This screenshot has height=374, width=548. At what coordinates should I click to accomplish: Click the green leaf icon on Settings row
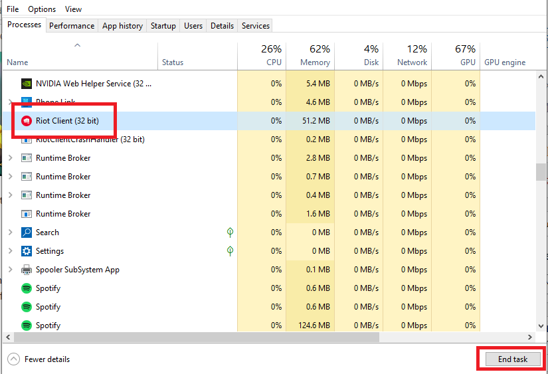coord(230,251)
